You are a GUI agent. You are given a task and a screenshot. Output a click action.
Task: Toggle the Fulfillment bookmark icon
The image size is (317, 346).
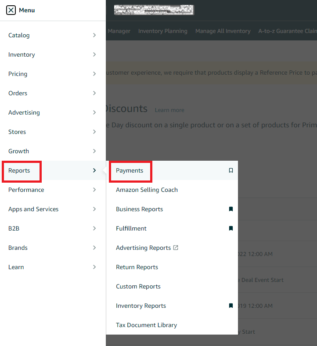pos(231,228)
